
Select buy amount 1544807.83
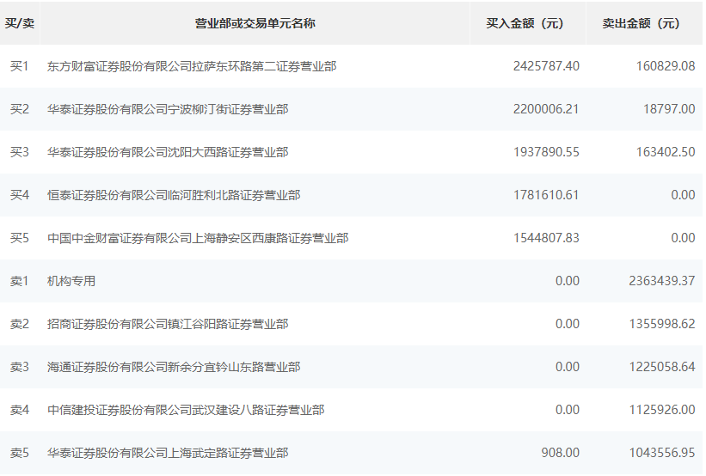(546, 238)
